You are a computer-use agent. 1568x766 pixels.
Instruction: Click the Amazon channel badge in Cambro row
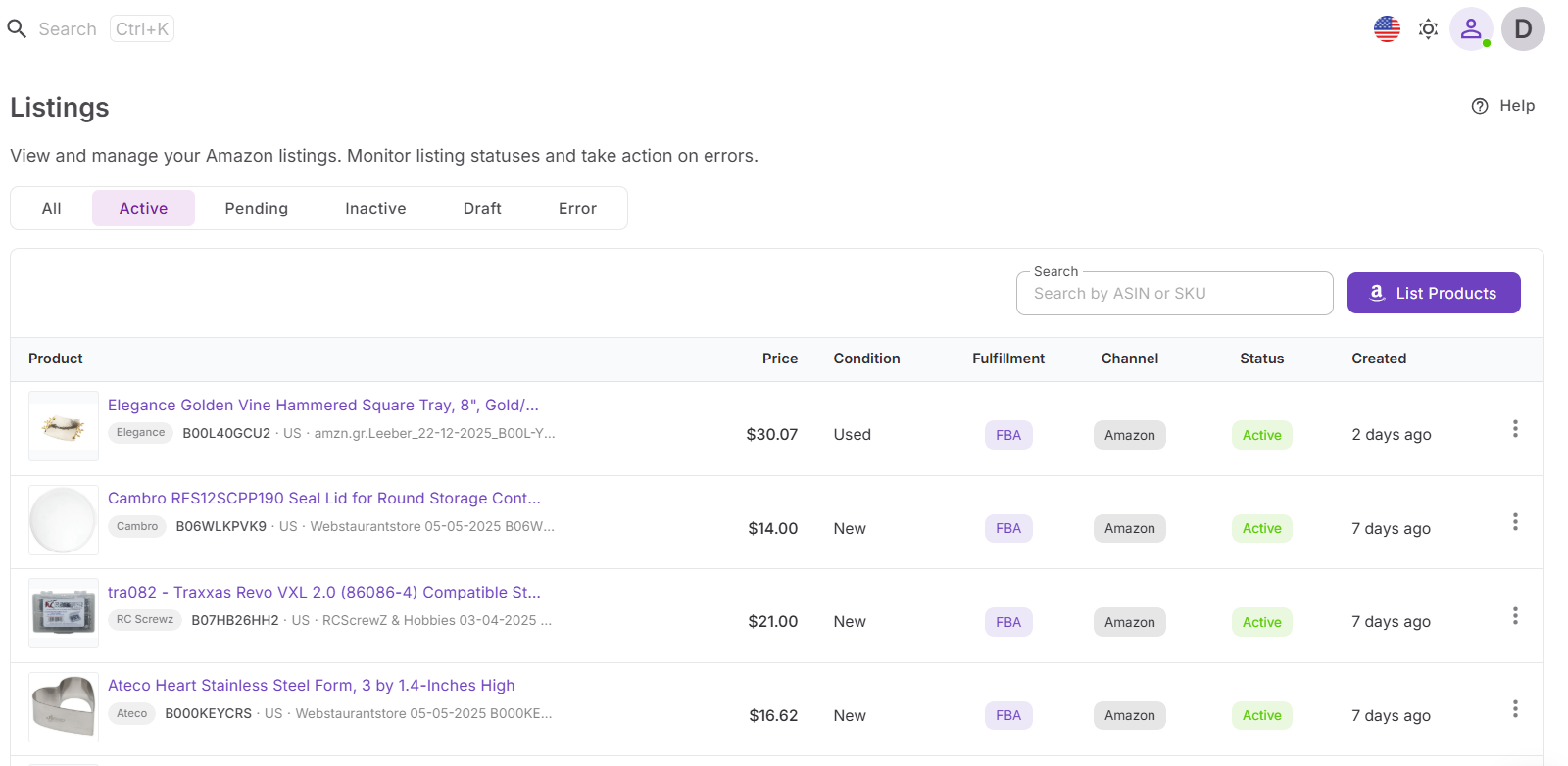[1130, 528]
